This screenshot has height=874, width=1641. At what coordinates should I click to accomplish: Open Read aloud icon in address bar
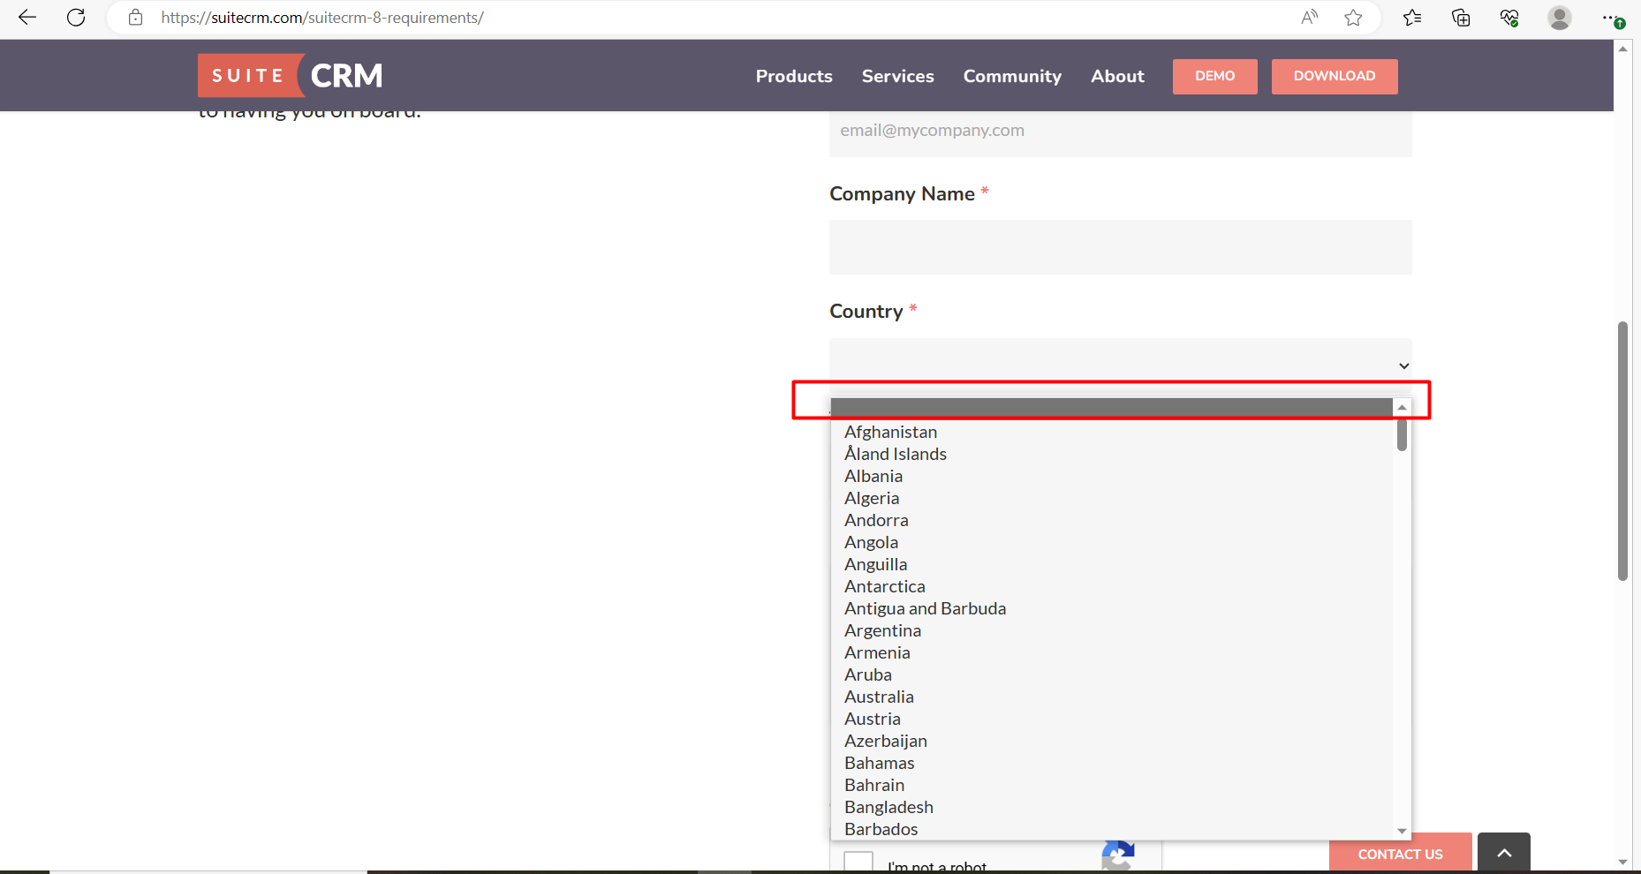pos(1309,18)
